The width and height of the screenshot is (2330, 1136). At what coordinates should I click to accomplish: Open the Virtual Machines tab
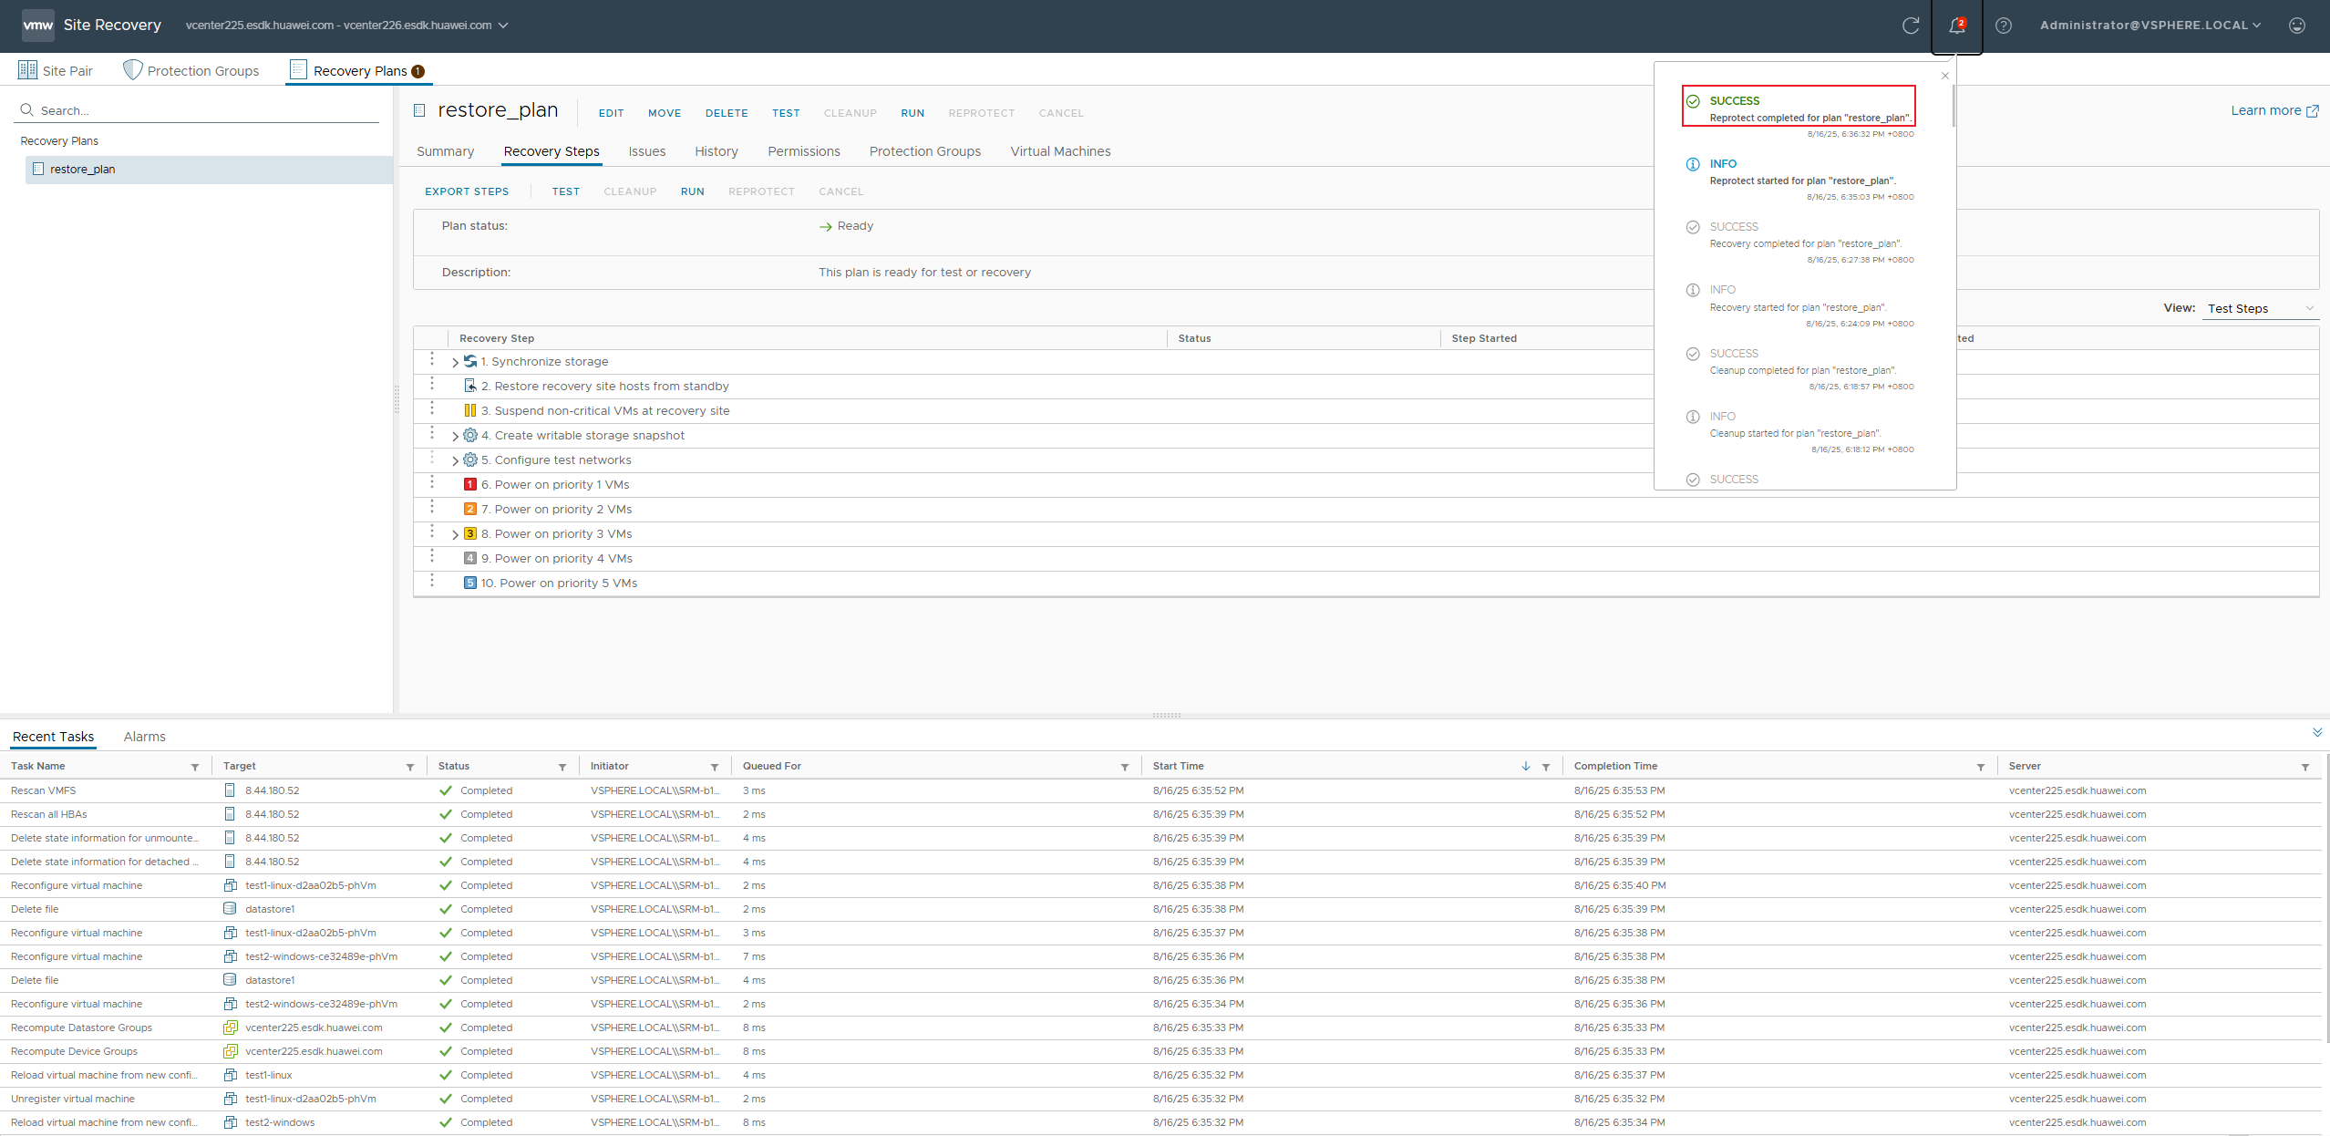point(1060,151)
